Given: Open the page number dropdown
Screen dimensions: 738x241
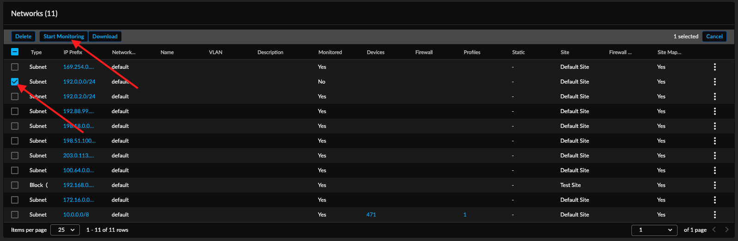Looking at the screenshot, I should click(x=654, y=230).
